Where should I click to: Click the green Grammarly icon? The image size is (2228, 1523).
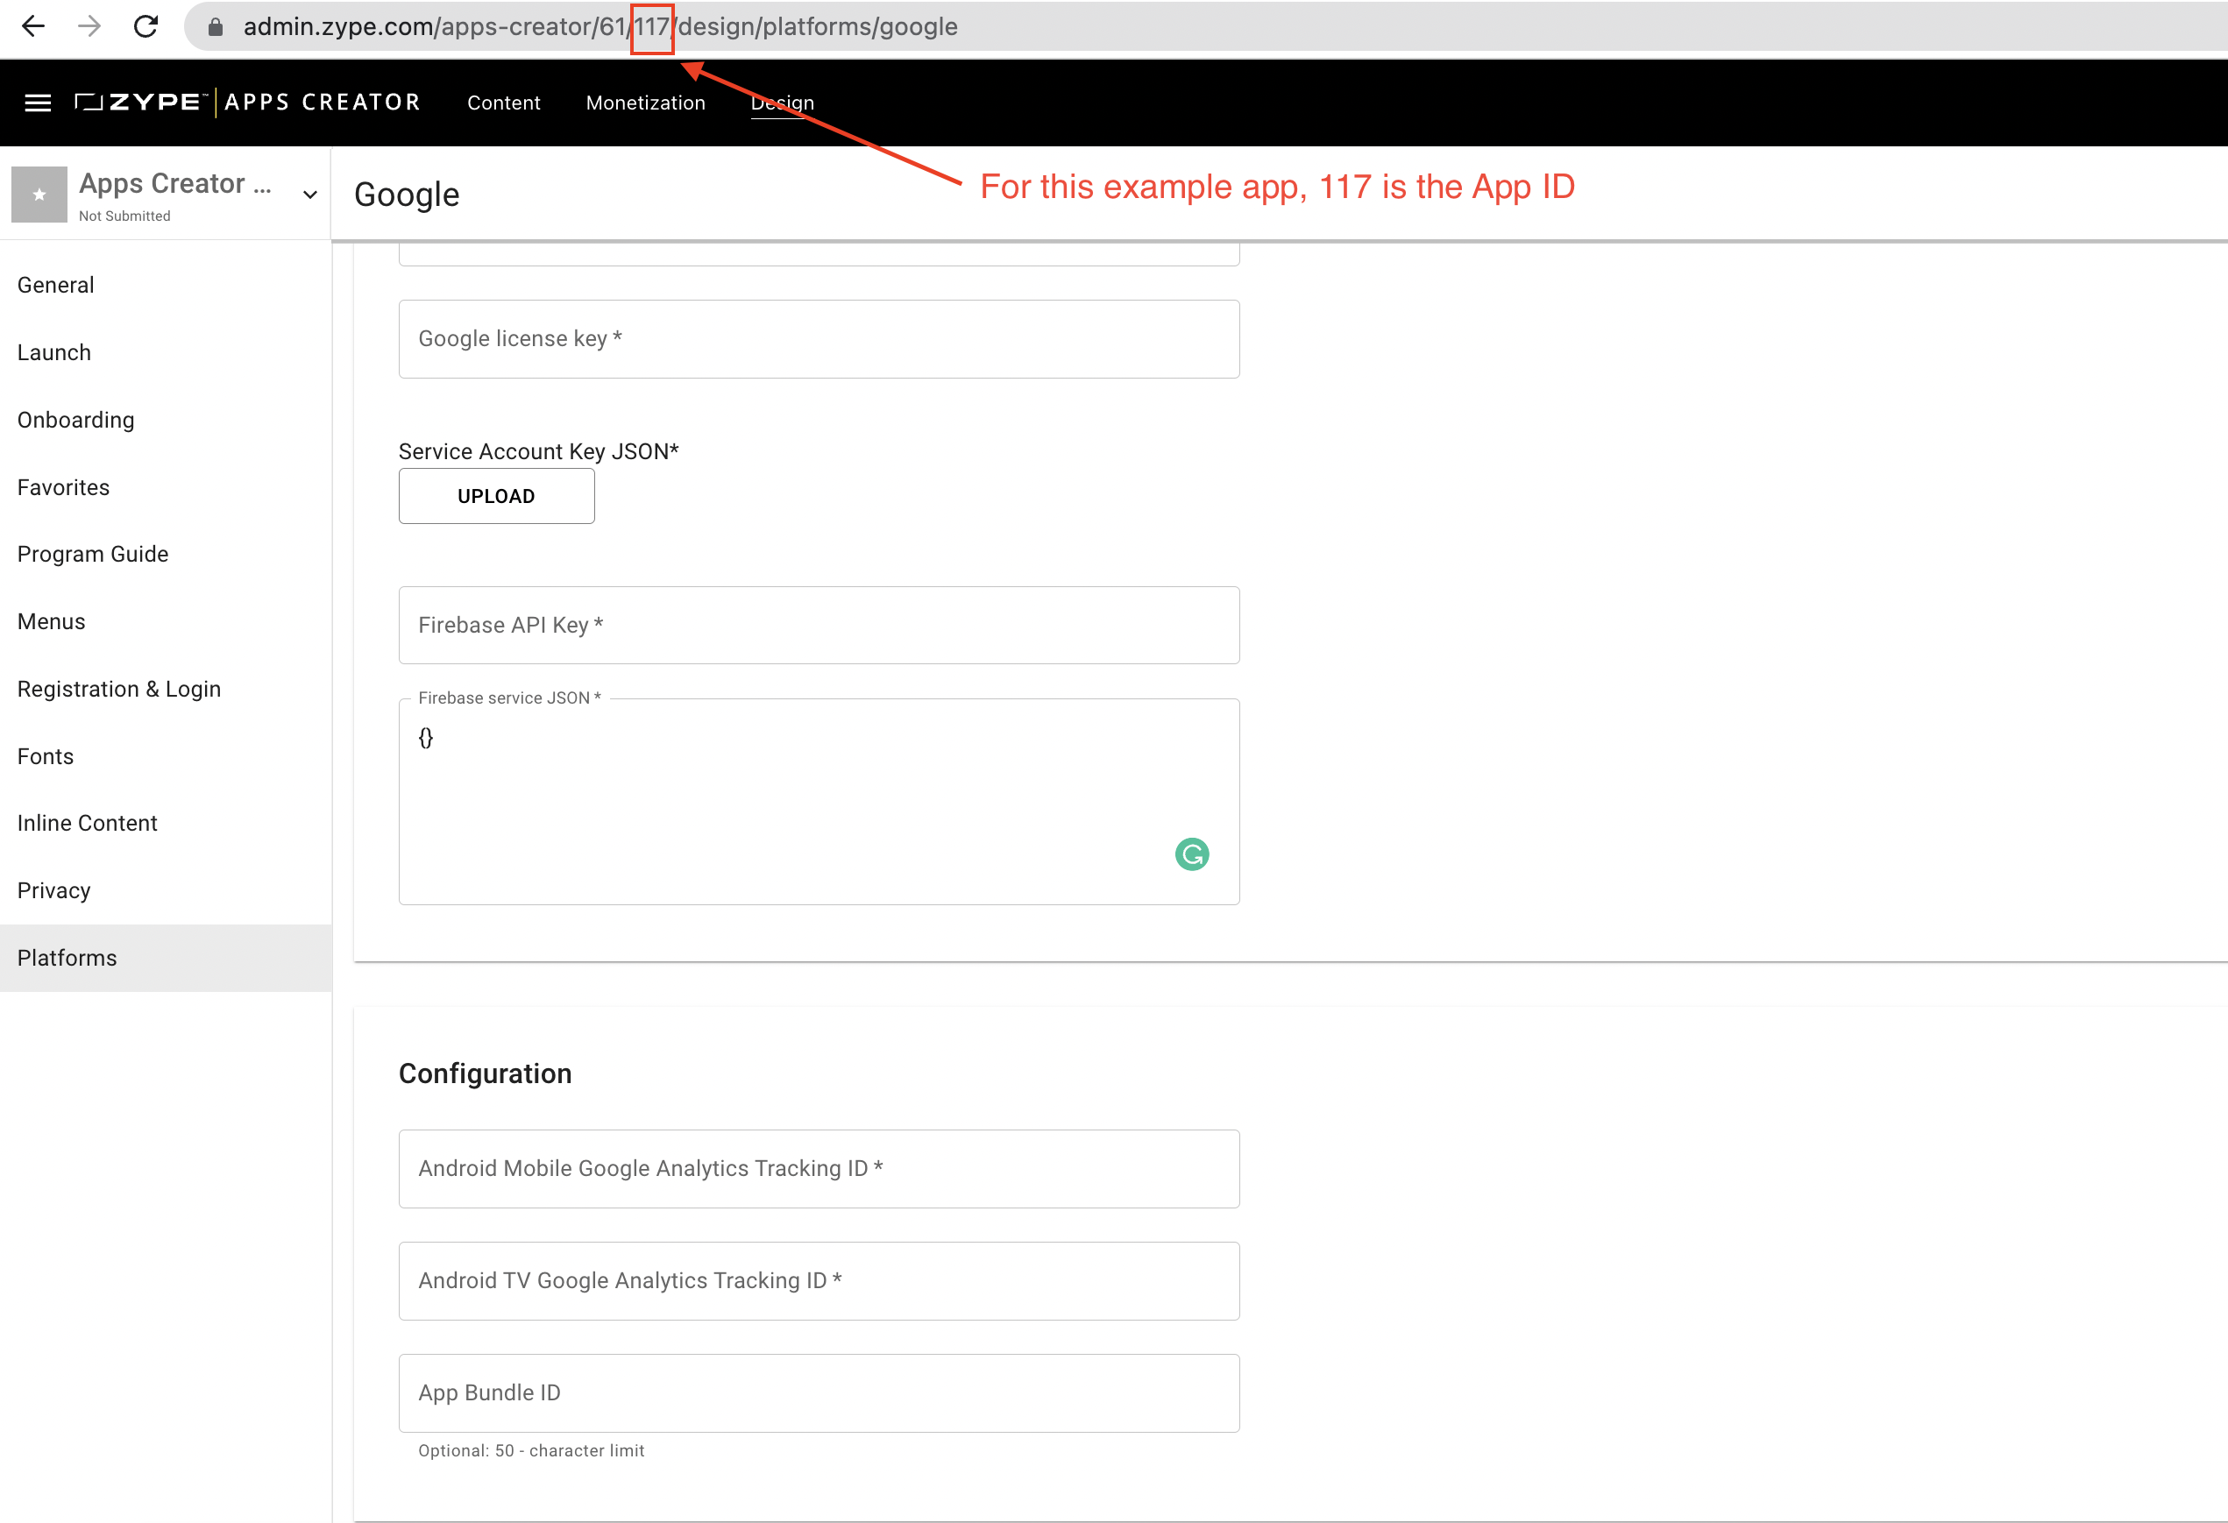[1192, 854]
